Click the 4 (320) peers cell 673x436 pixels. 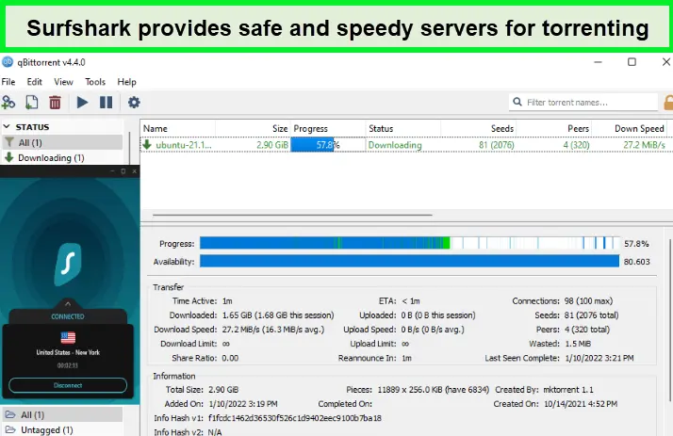pyautogui.click(x=577, y=145)
